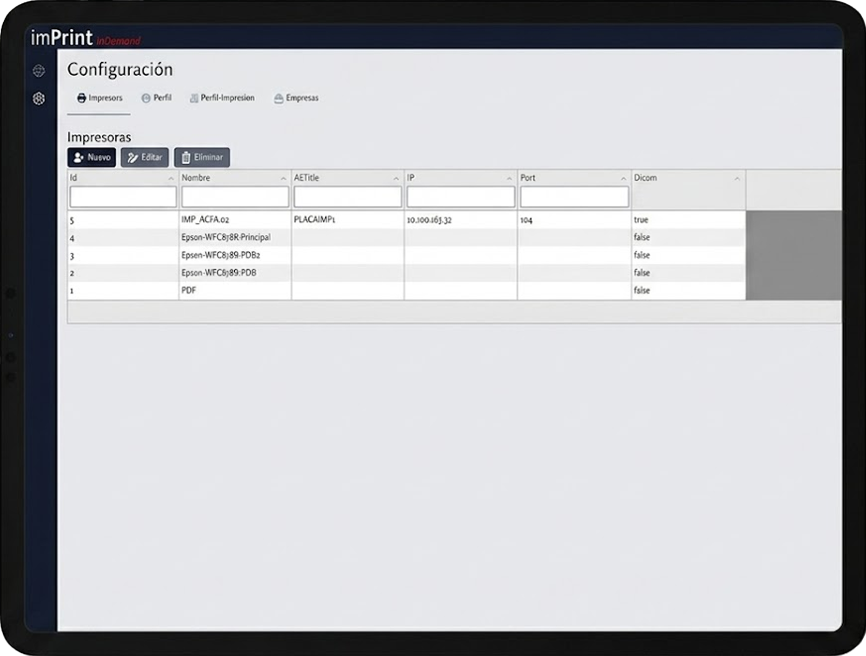
Task: Click the Empresas tab icon
Action: (278, 98)
